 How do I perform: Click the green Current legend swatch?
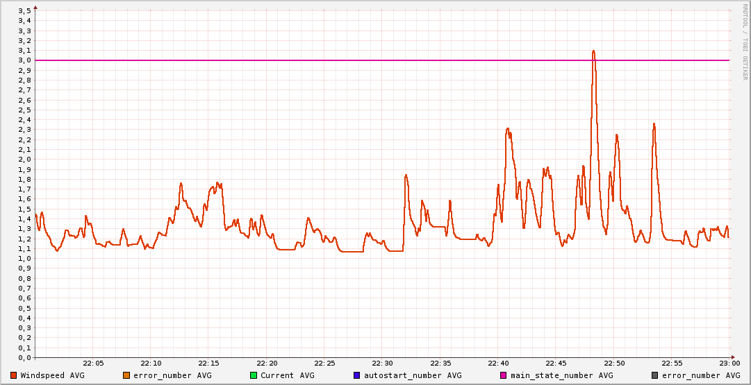click(x=254, y=375)
